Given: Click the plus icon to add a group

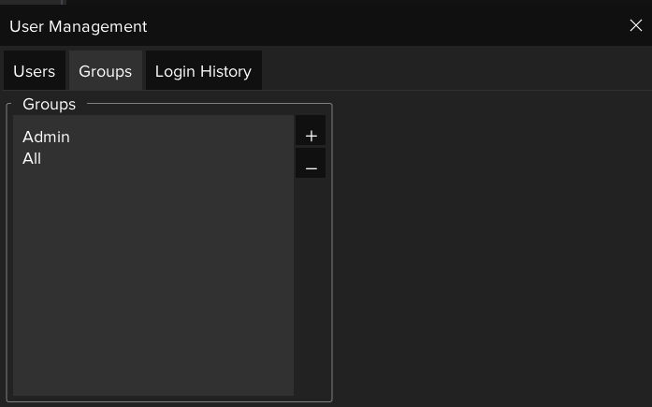Looking at the screenshot, I should (311, 132).
